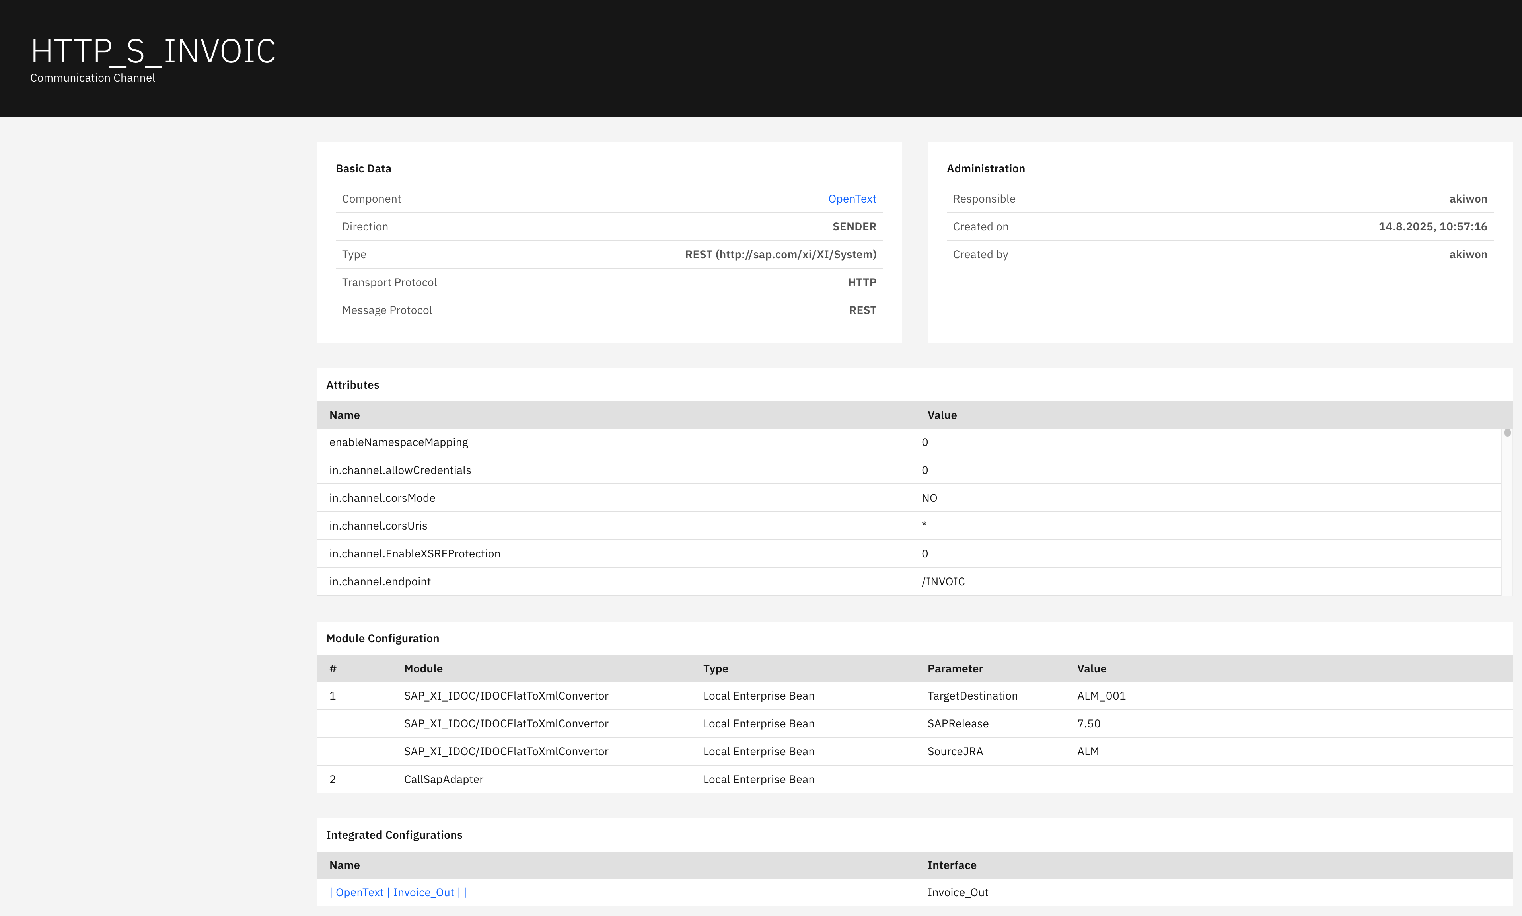1522x916 pixels.
Task: Click the Invoice_Out interface cell
Action: click(x=958, y=892)
